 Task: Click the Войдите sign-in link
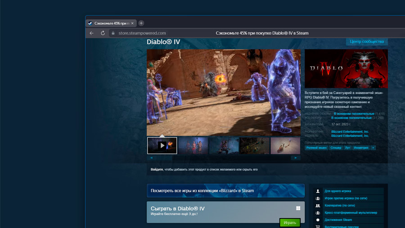tap(157, 169)
